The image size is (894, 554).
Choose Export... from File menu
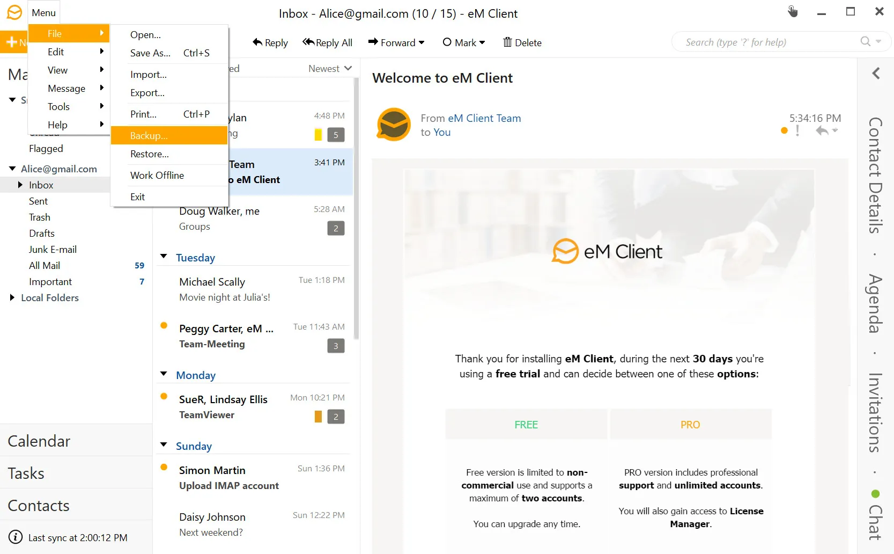[169, 92]
